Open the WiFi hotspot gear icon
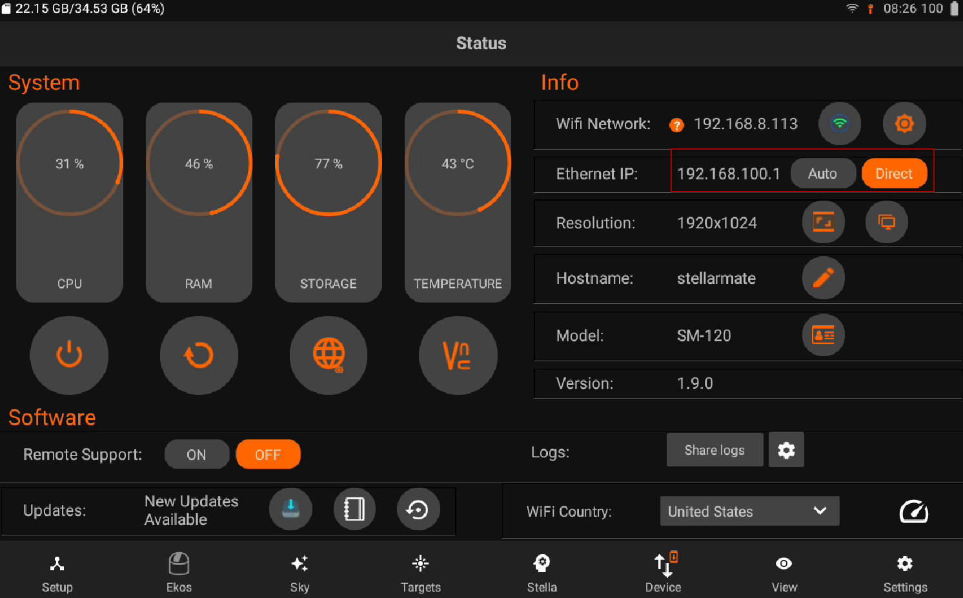This screenshot has width=963, height=598. click(x=904, y=123)
